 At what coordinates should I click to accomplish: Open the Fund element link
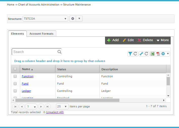pos(25,84)
